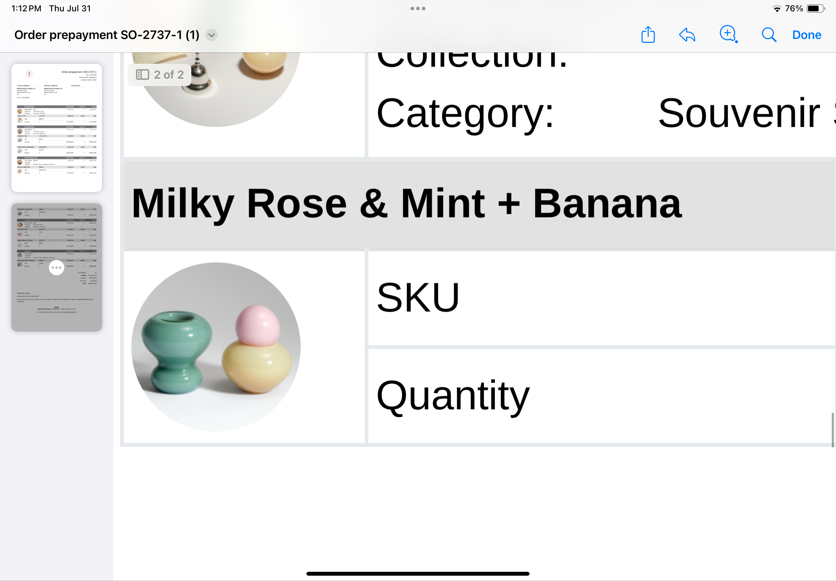Tap the ellipsis on page 2 thumbnail
This screenshot has width=836, height=581.
(x=56, y=267)
